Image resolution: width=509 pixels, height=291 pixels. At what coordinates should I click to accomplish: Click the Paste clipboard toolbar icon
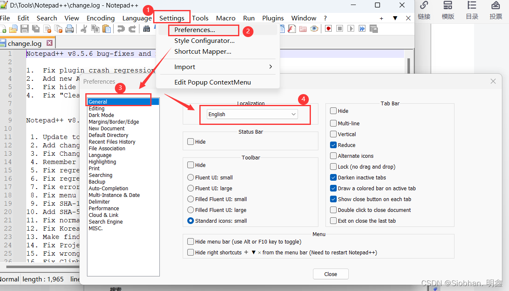coord(107,29)
